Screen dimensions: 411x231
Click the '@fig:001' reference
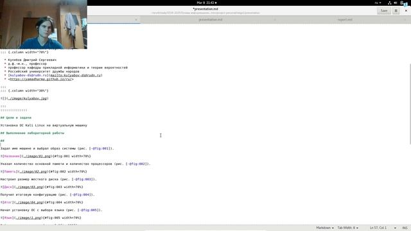point(101,148)
